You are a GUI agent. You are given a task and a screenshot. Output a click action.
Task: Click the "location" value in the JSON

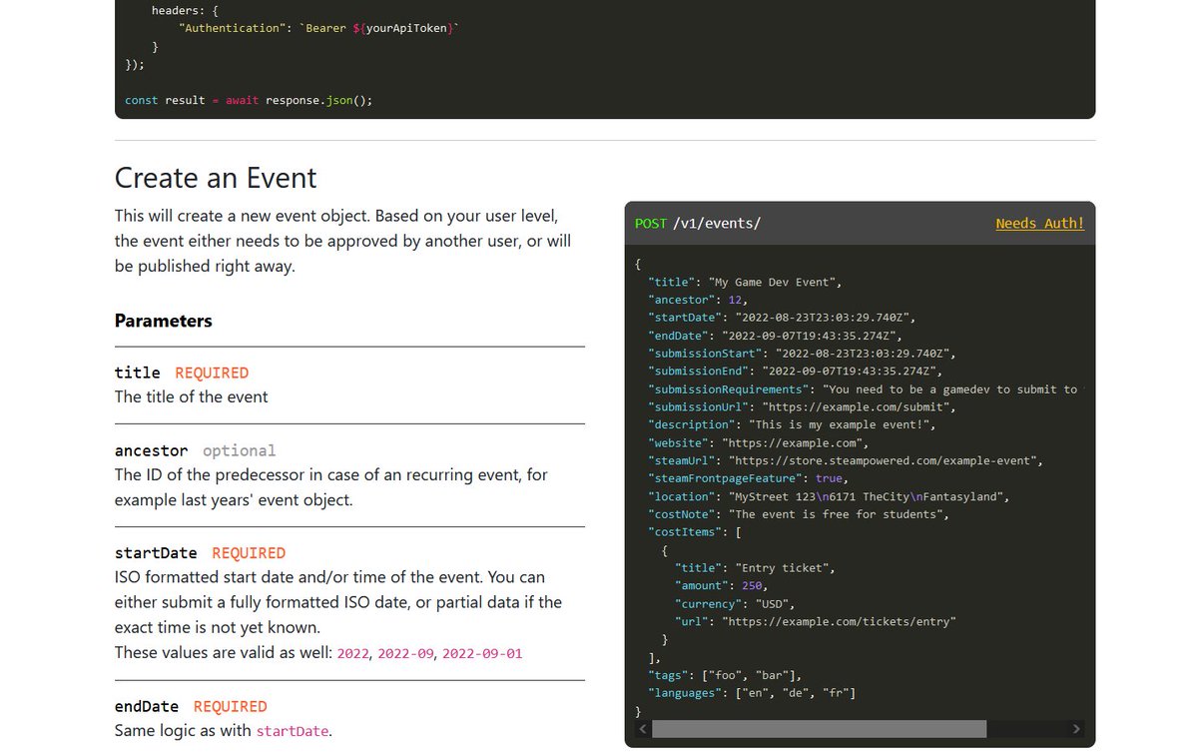pos(866,496)
